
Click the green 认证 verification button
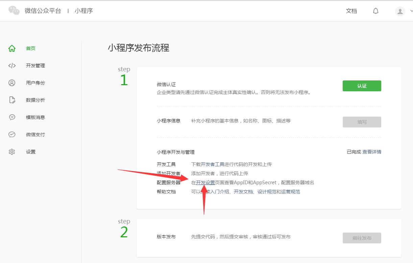(x=362, y=86)
